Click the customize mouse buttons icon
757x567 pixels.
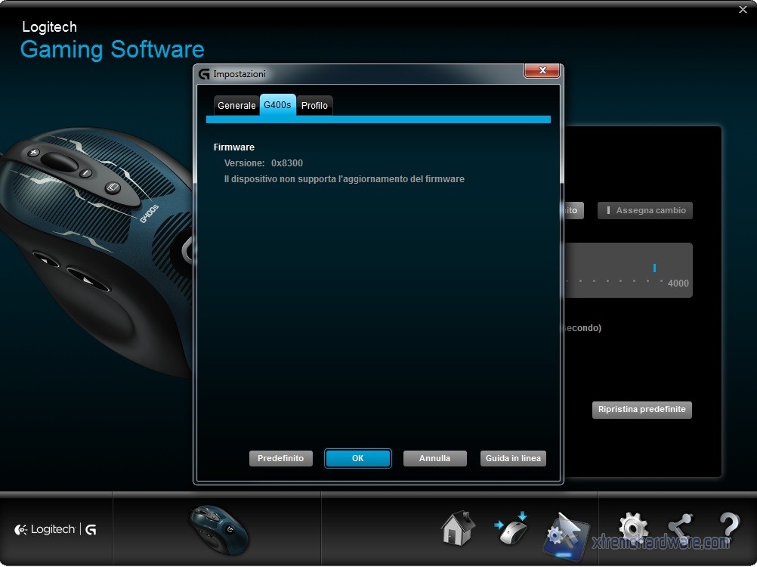511,528
